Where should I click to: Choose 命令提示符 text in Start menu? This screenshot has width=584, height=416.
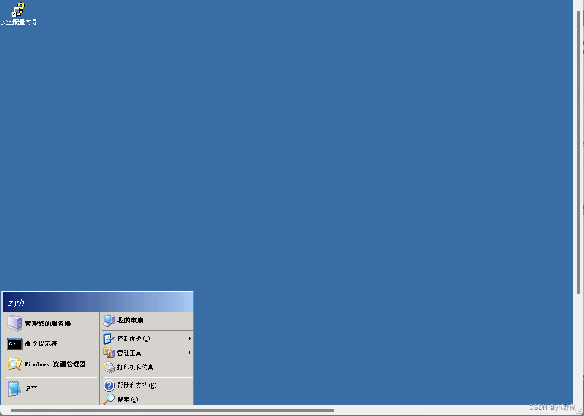pos(41,344)
